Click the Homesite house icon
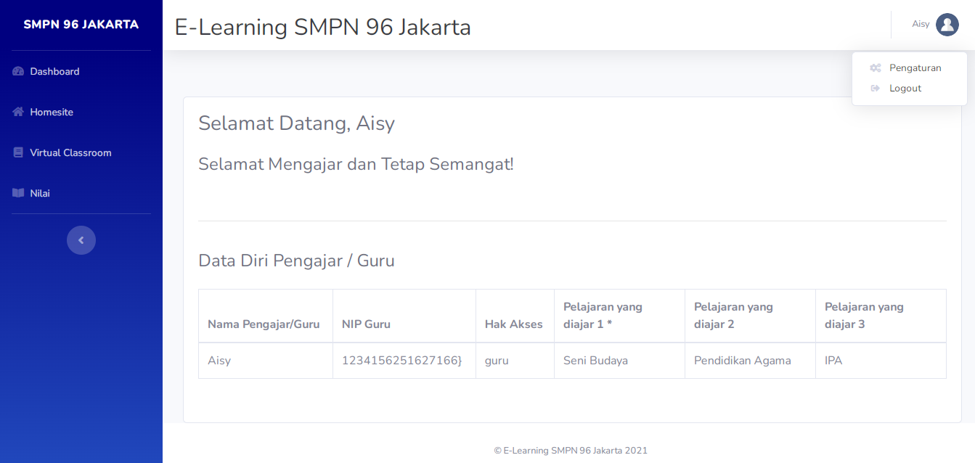 point(19,112)
